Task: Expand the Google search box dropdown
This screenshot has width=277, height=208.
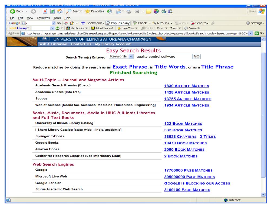Action: (x=54, y=23)
